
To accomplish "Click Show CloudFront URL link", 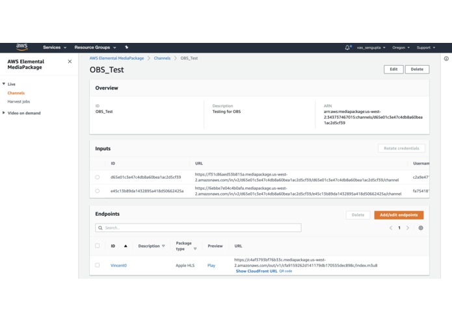I will [x=256, y=271].
